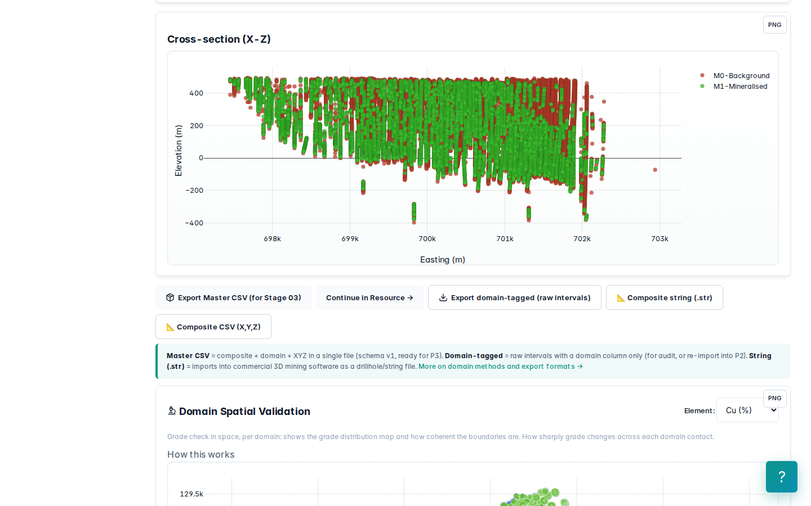This screenshot has width=811, height=506.
Task: Click the 400 elevation tick label
Action: 197,93
